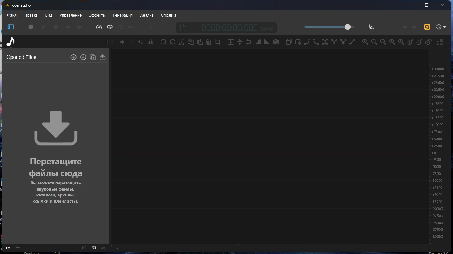The height and width of the screenshot is (254, 453).
Task: Click the Undo arrow icon
Action: click(x=163, y=42)
